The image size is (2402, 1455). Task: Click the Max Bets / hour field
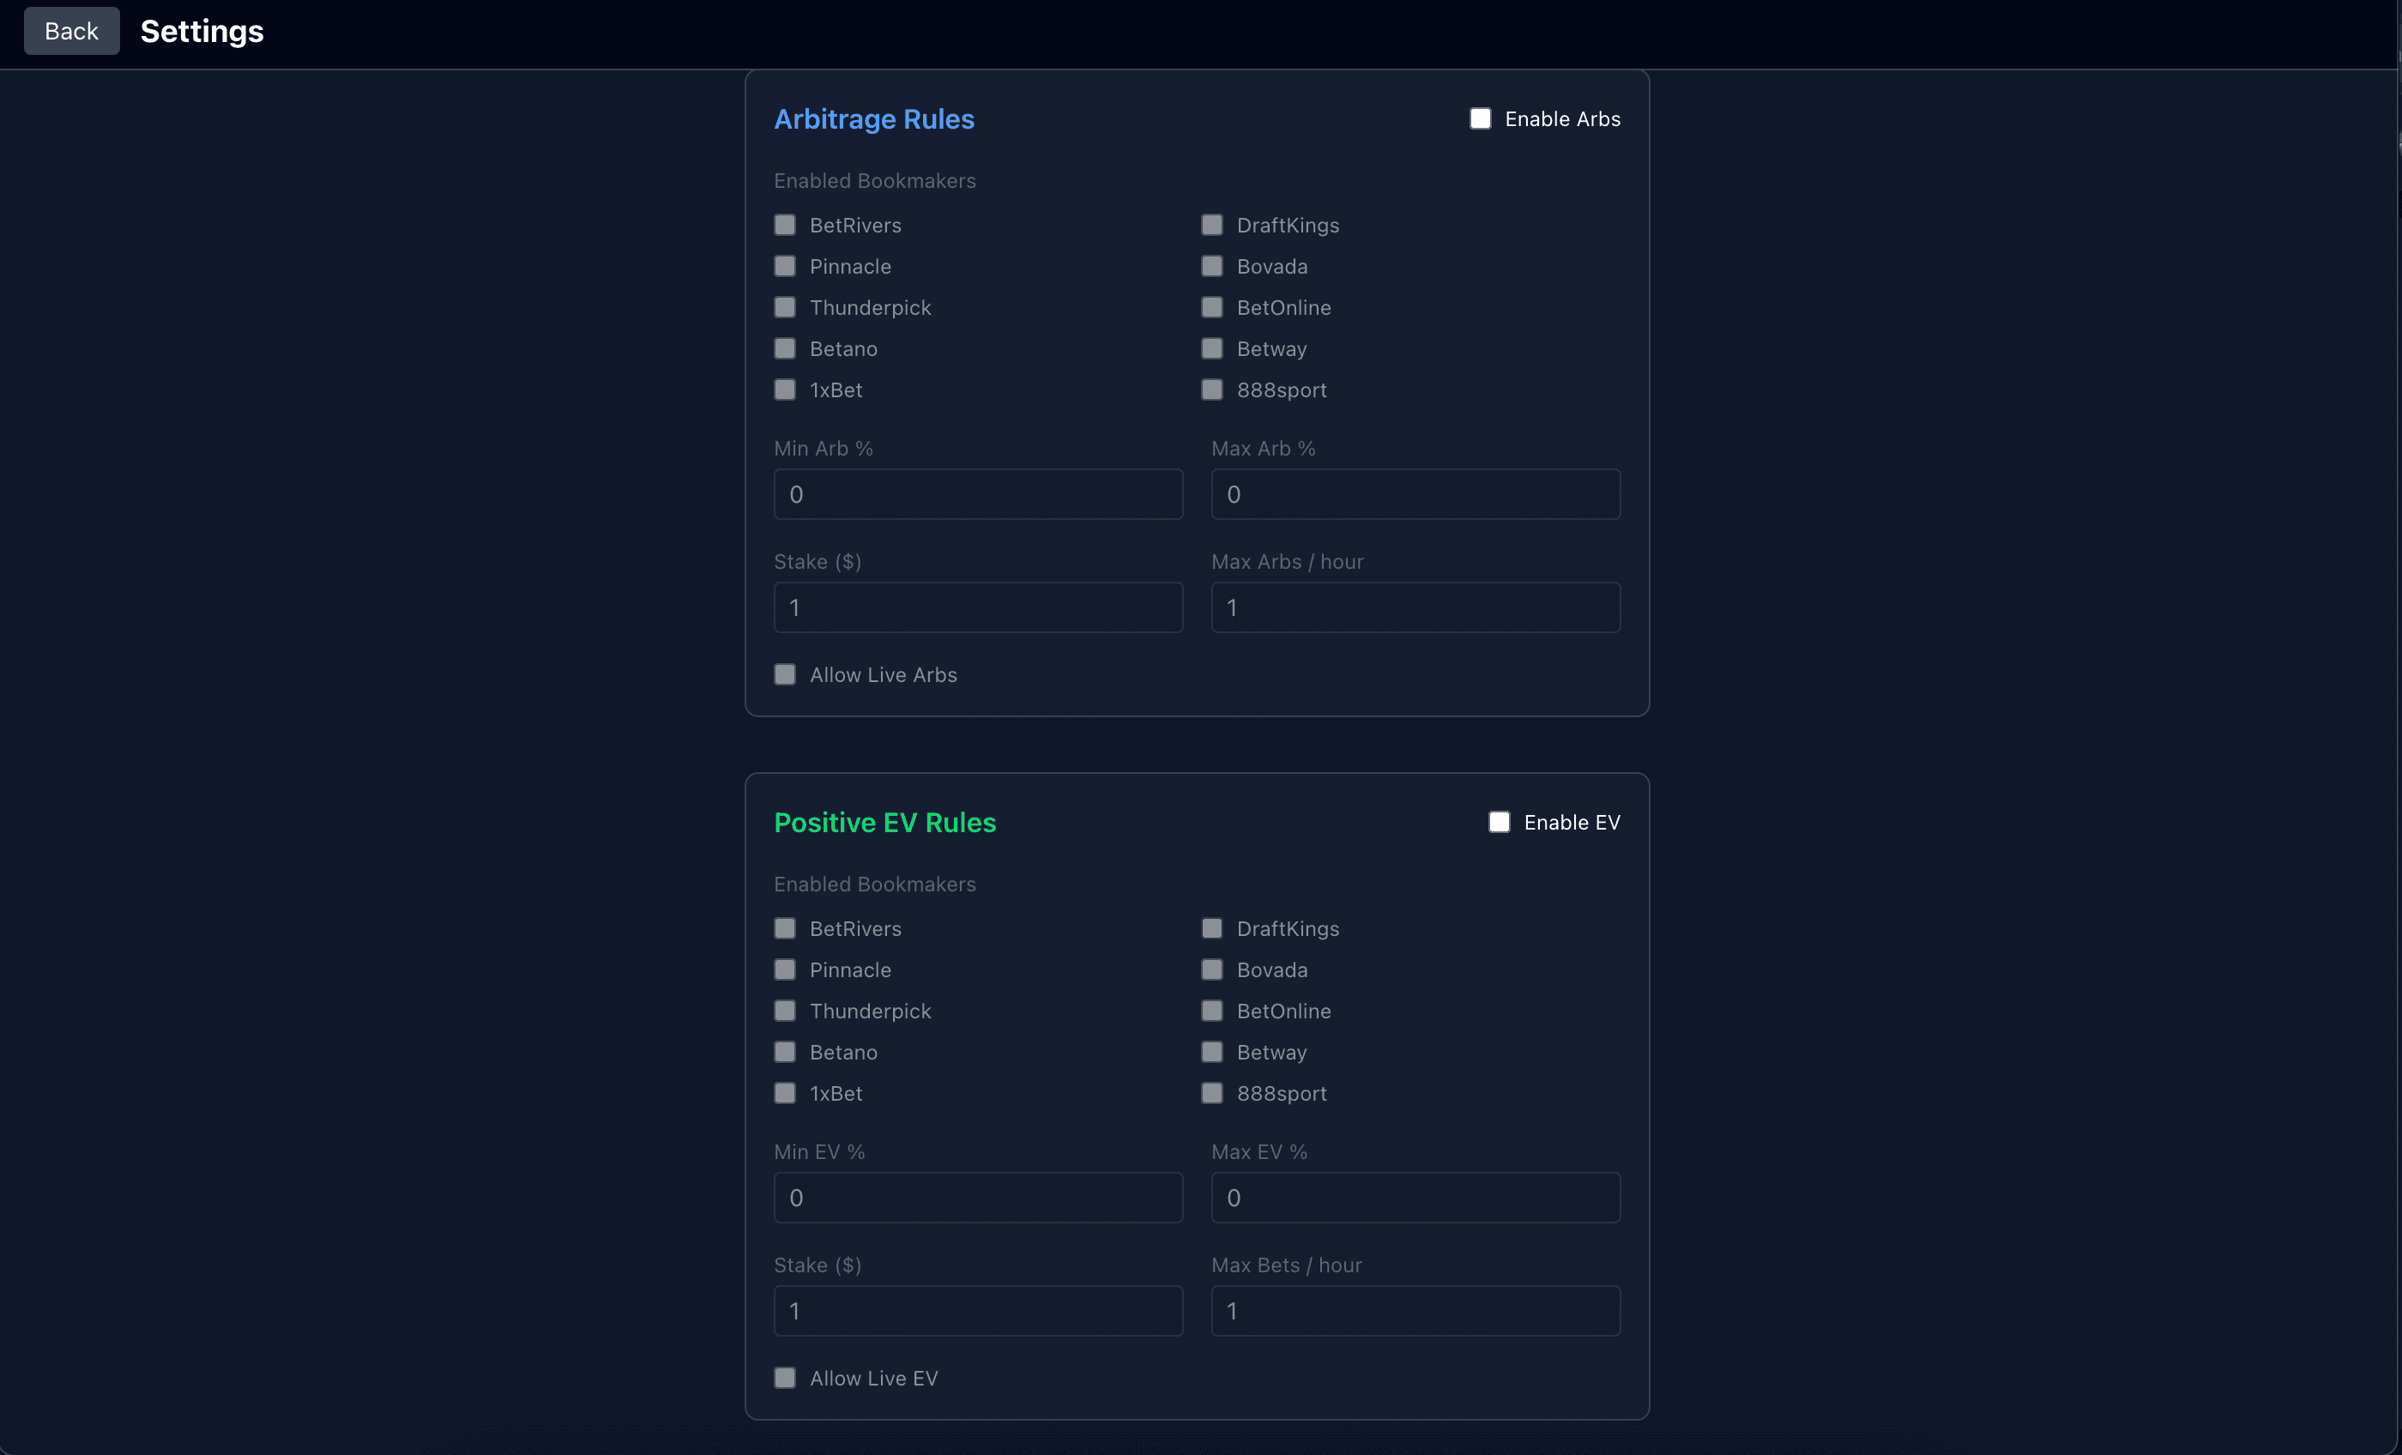(1415, 1311)
